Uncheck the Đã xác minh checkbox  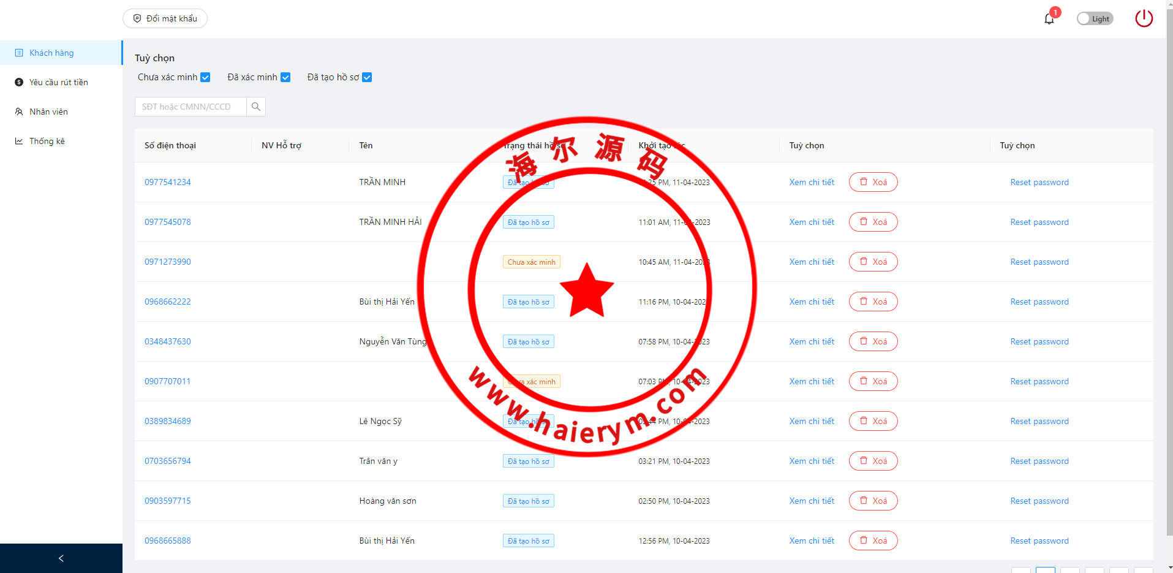tap(285, 77)
